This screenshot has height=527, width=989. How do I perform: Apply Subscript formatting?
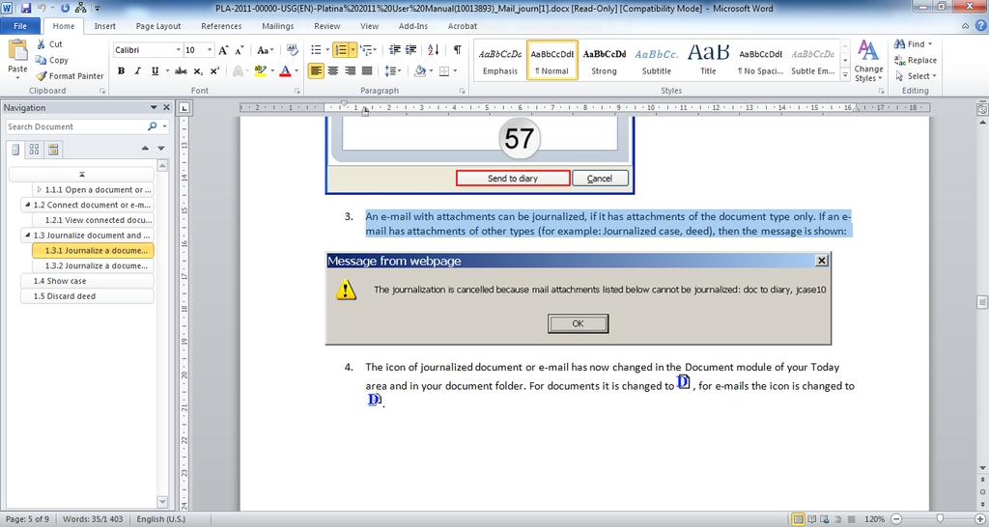pos(198,71)
